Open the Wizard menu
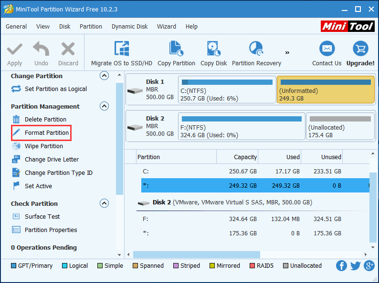This screenshot has height=283, width=379. (x=166, y=27)
